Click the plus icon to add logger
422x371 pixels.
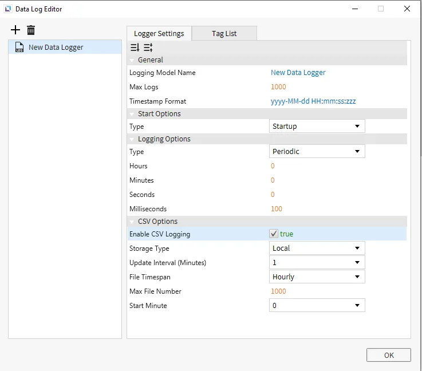15,30
